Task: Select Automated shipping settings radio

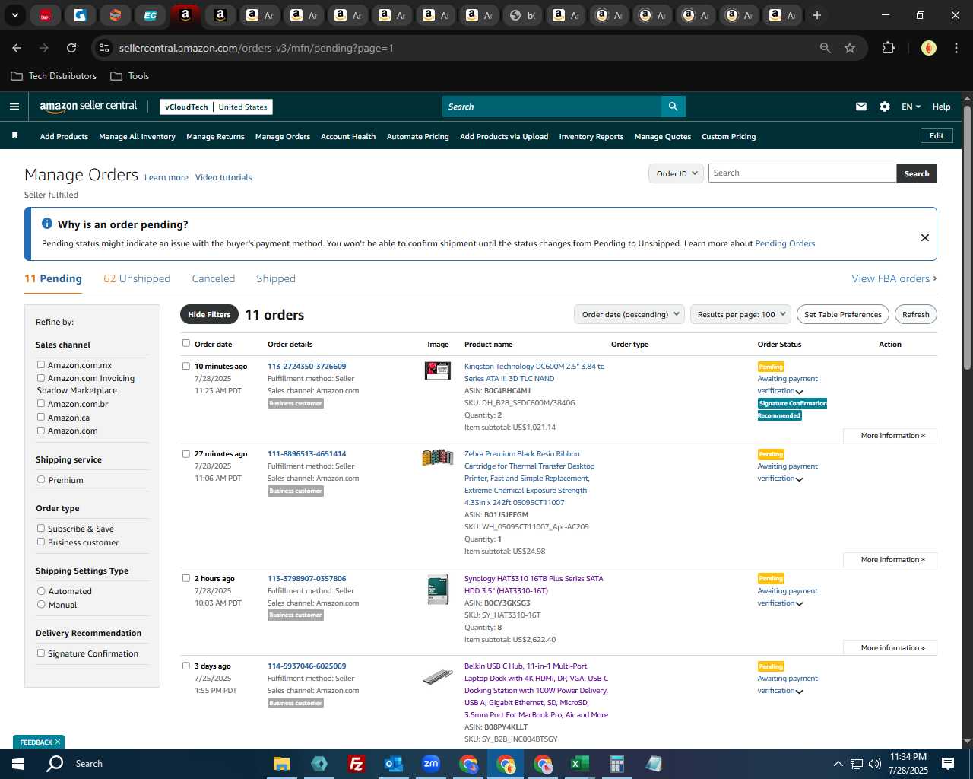Action: [41, 590]
